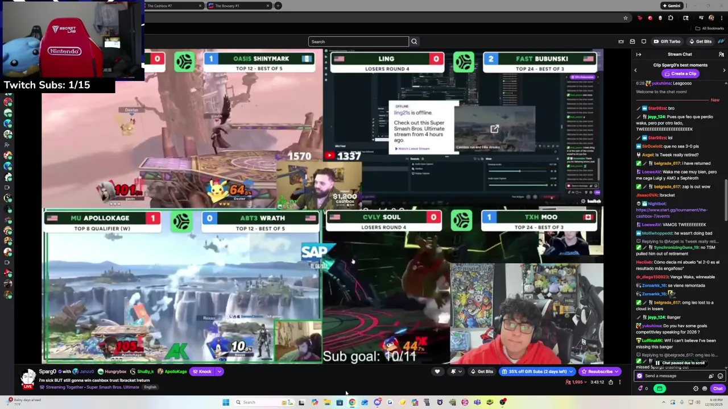Viewport: 728px width, 409px height.
Task: Click the share icon under the stream
Action: (x=611, y=382)
